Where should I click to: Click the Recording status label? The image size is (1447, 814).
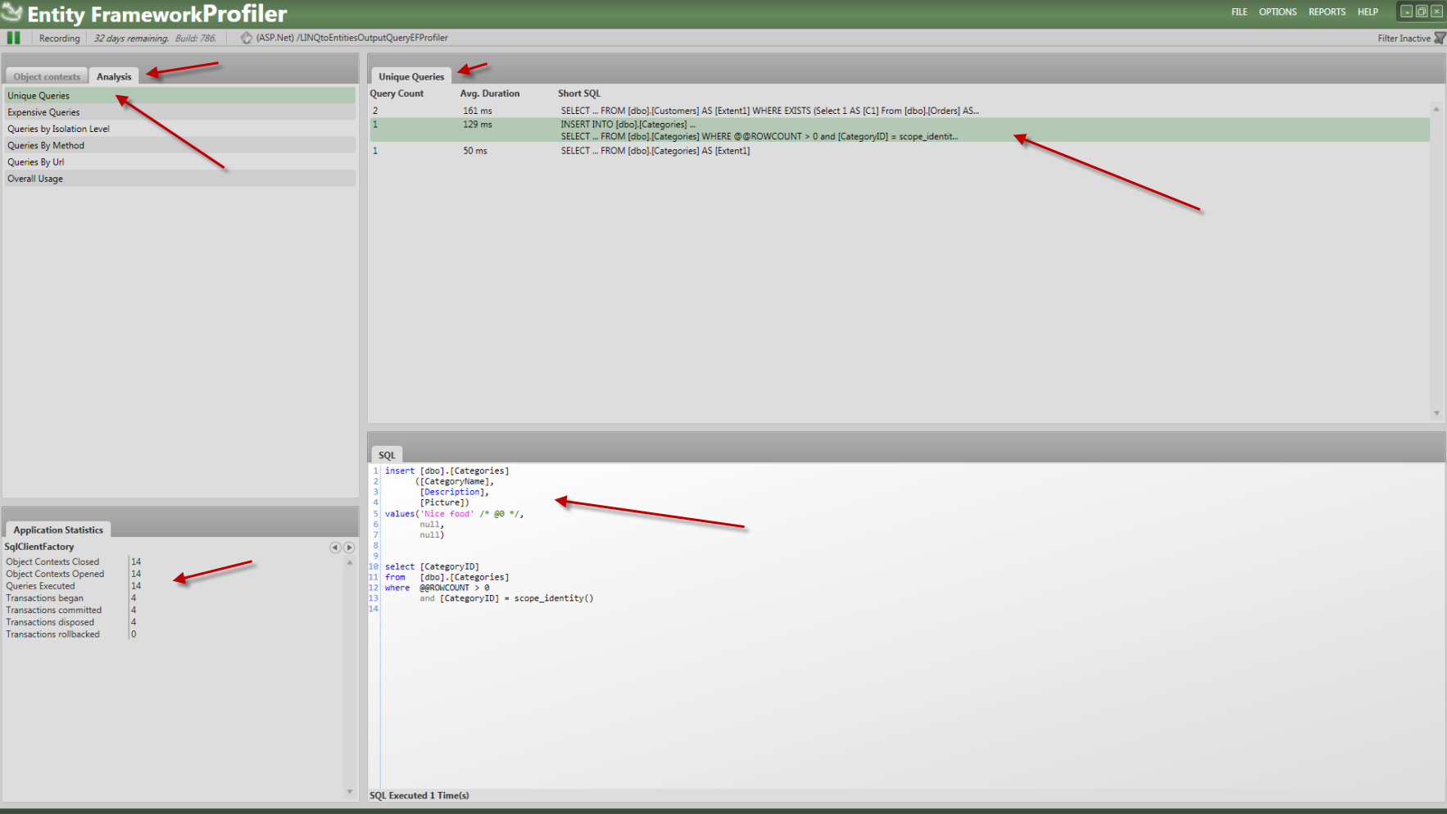[x=60, y=39]
